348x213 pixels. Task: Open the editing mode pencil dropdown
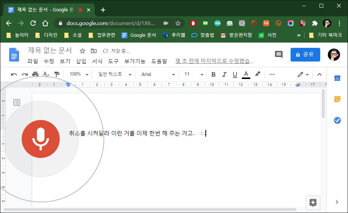[303, 74]
